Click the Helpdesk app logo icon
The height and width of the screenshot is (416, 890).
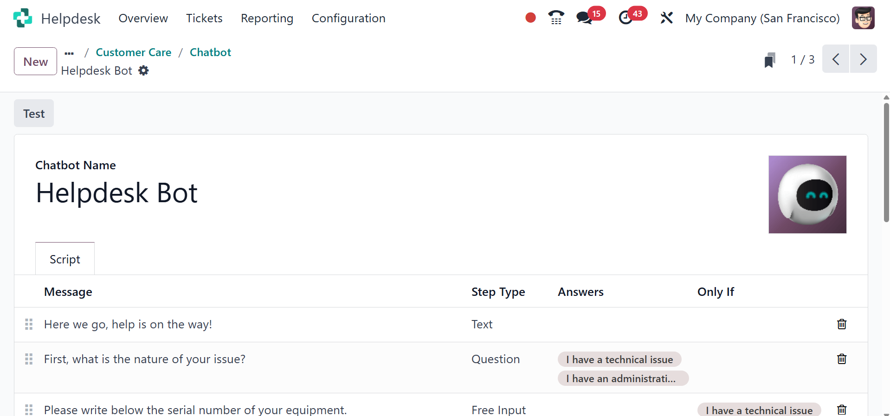point(22,18)
